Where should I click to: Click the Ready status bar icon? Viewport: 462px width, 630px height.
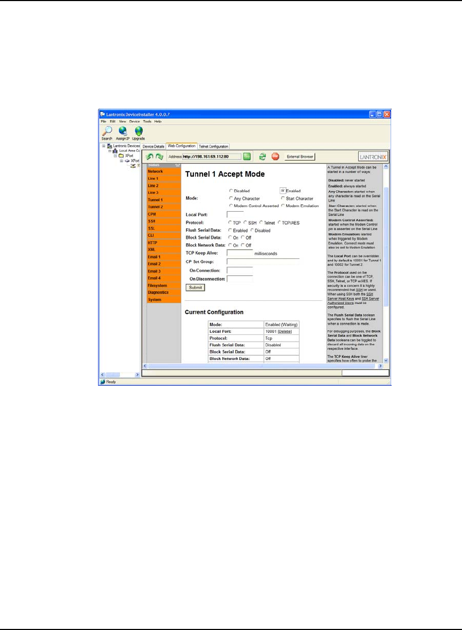(x=103, y=382)
